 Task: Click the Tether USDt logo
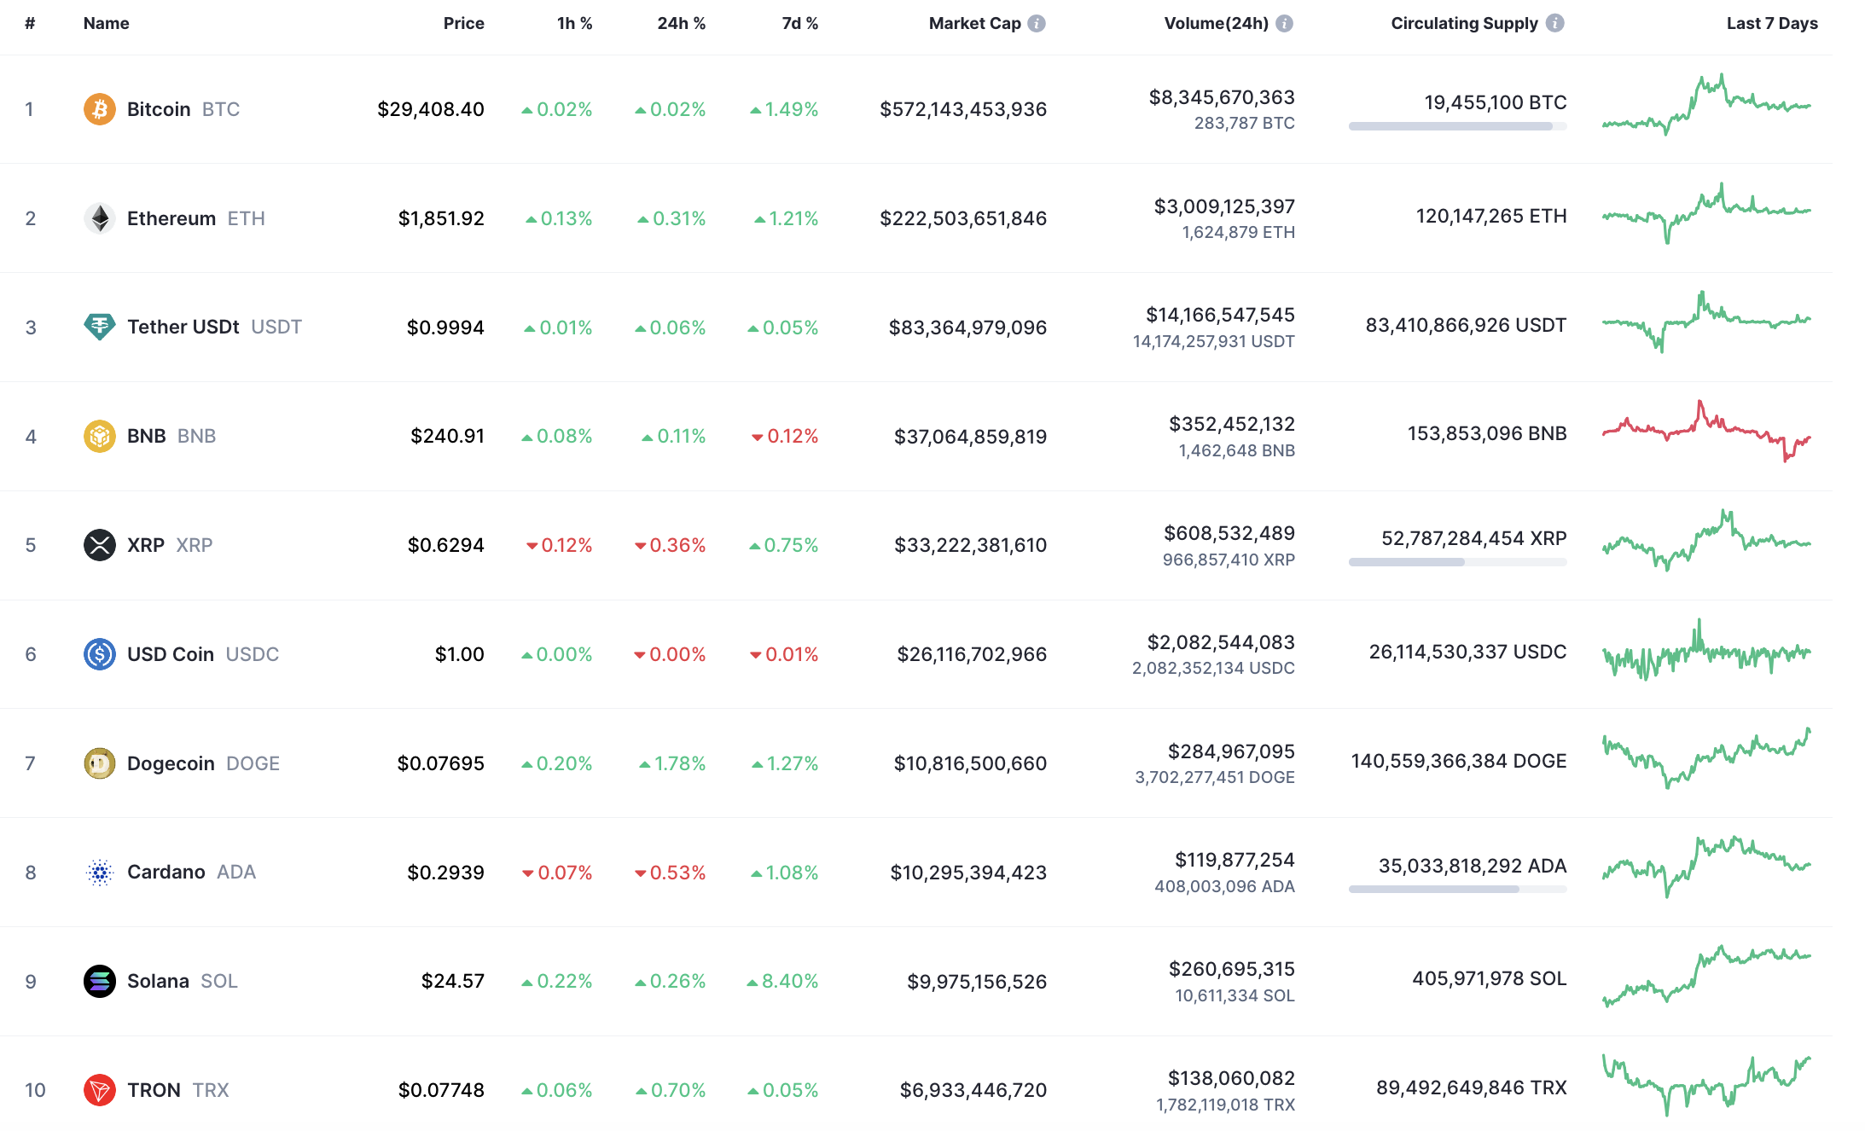click(x=100, y=327)
